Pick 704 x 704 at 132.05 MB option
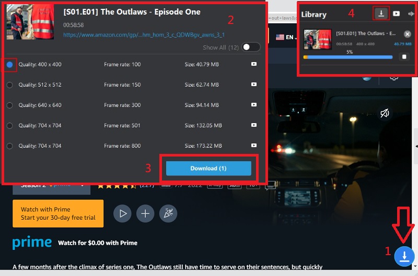Image resolution: width=418 pixels, height=276 pixels. point(9,126)
